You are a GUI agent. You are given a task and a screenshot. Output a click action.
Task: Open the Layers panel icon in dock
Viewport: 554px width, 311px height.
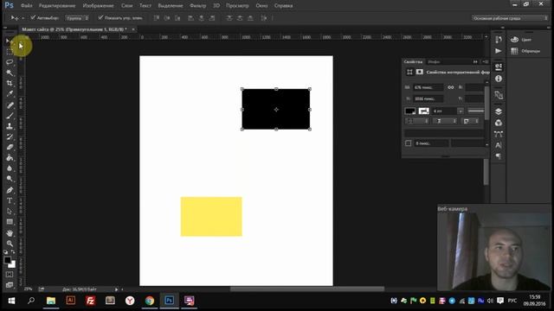pos(499,111)
